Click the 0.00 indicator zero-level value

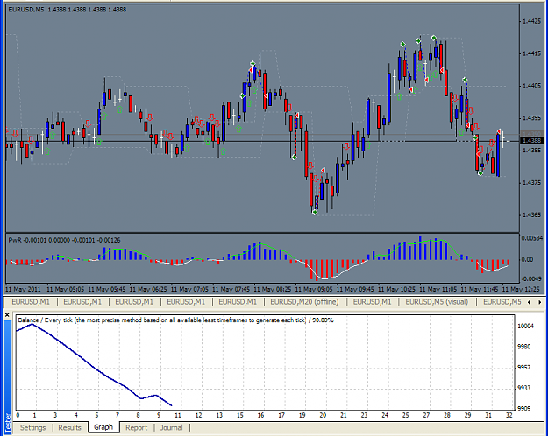pos(527,260)
